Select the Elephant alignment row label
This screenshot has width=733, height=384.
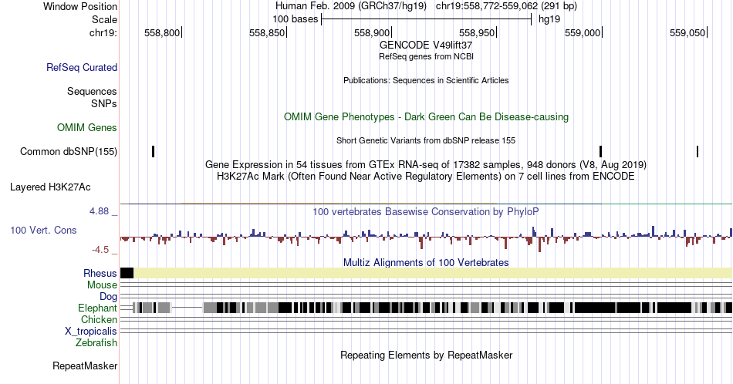click(x=98, y=308)
